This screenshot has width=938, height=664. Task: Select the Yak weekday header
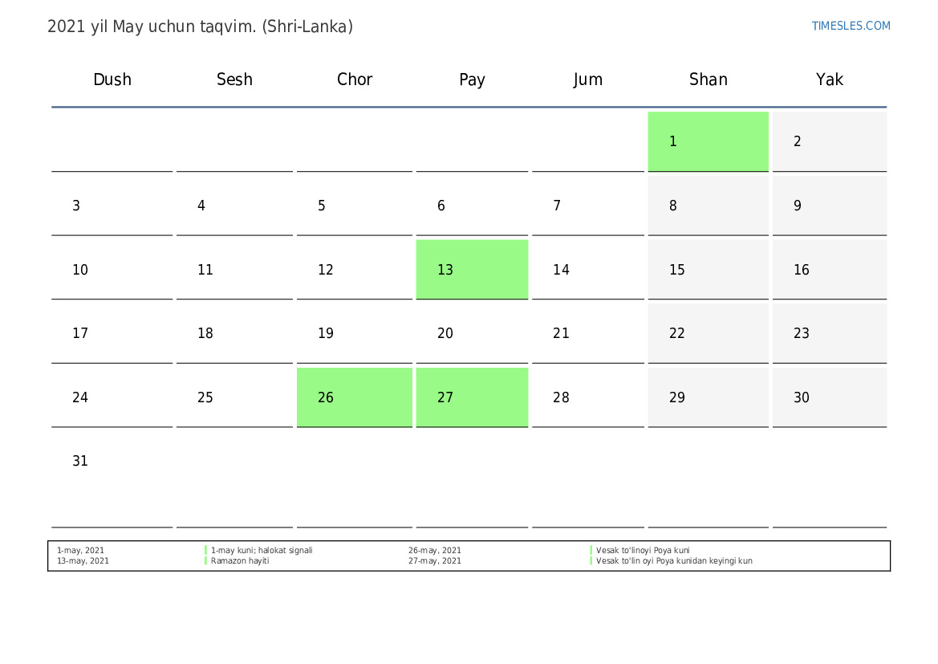coord(829,79)
